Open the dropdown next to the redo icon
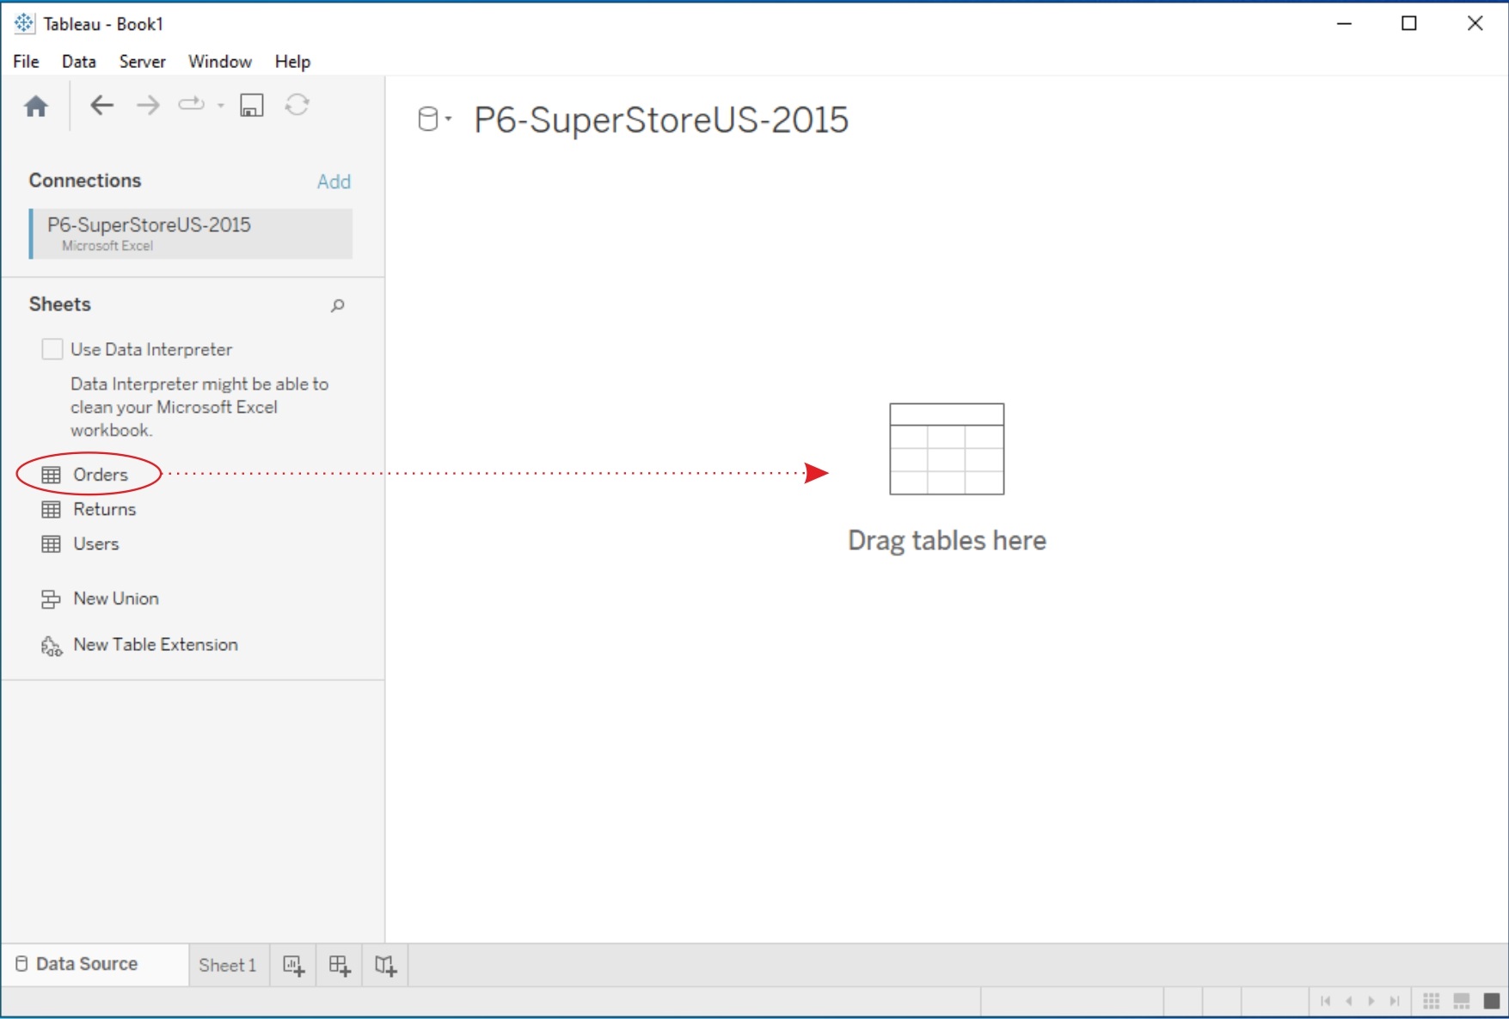The height and width of the screenshot is (1019, 1509). pyautogui.click(x=221, y=106)
